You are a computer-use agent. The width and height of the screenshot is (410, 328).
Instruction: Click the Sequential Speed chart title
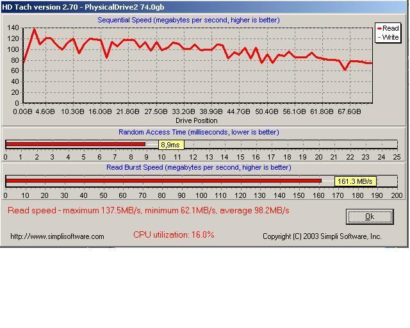point(188,20)
